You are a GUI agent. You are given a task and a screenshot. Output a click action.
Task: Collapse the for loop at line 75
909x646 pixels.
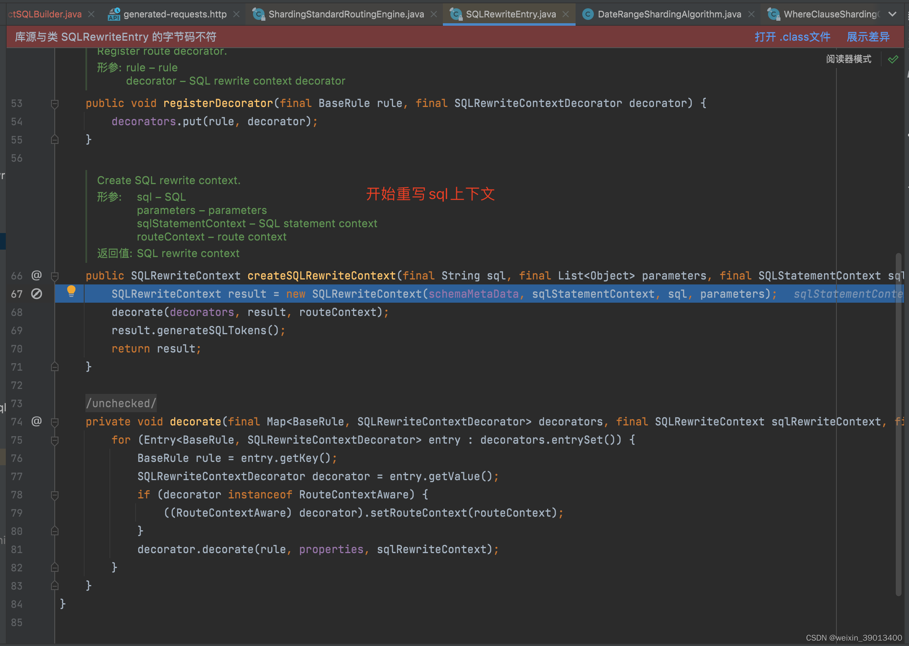54,440
